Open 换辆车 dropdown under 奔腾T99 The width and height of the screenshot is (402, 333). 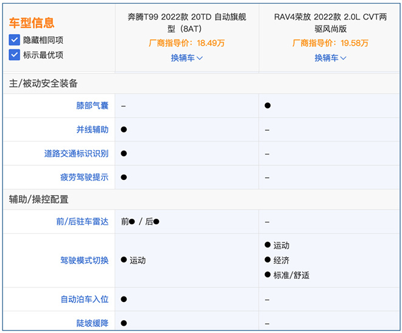click(x=187, y=58)
